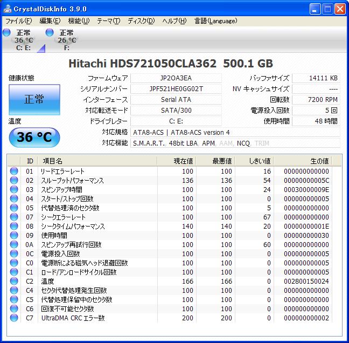Viewport: 349px width, 343px height.
Task: Click status orb for C0 row
Action: 14,263
